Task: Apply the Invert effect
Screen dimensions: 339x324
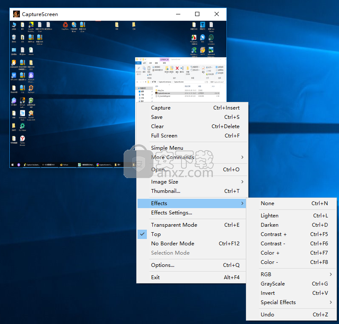Action: (x=292, y=293)
